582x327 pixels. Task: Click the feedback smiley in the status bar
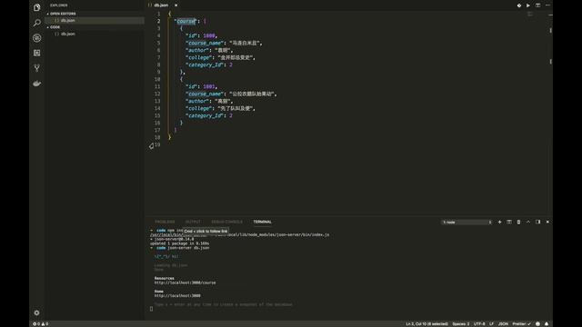[537, 324]
